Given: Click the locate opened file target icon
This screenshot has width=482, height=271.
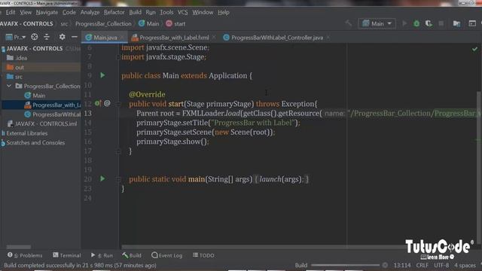Looking at the screenshot, I should [35, 37].
